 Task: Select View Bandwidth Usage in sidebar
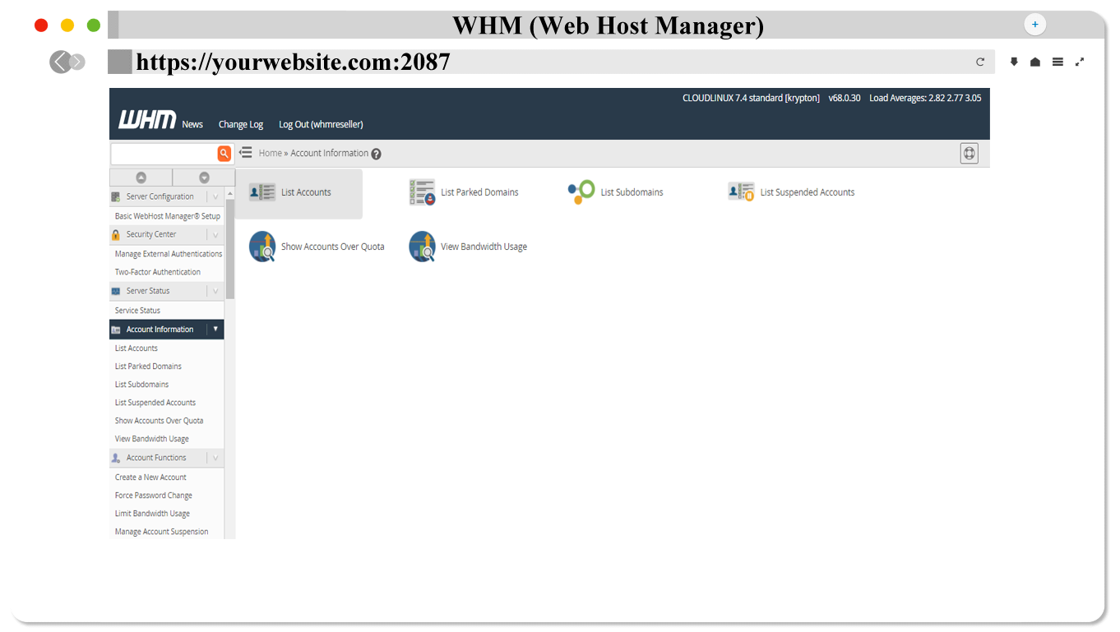pos(152,439)
